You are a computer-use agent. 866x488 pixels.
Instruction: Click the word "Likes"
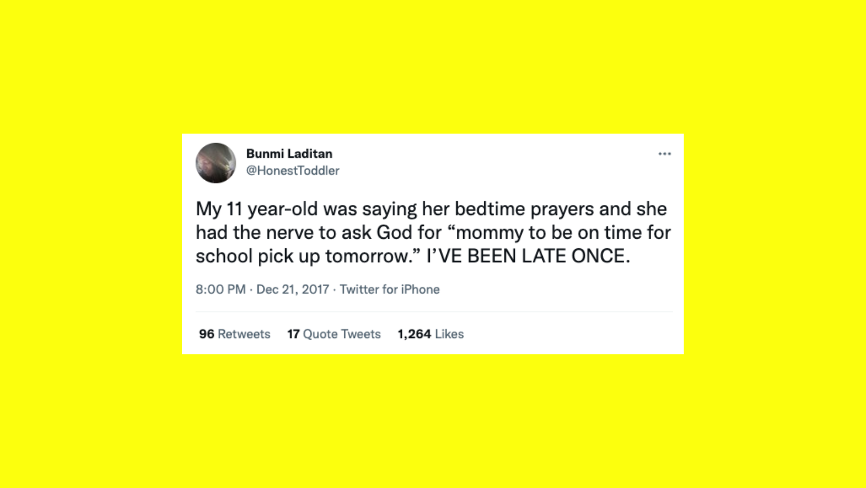[x=449, y=334]
